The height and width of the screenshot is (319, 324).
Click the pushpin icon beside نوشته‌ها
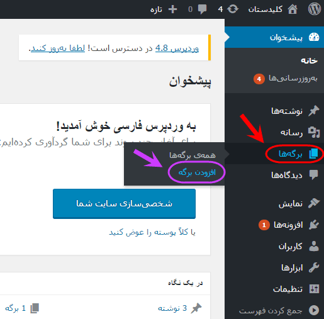pos(314,111)
